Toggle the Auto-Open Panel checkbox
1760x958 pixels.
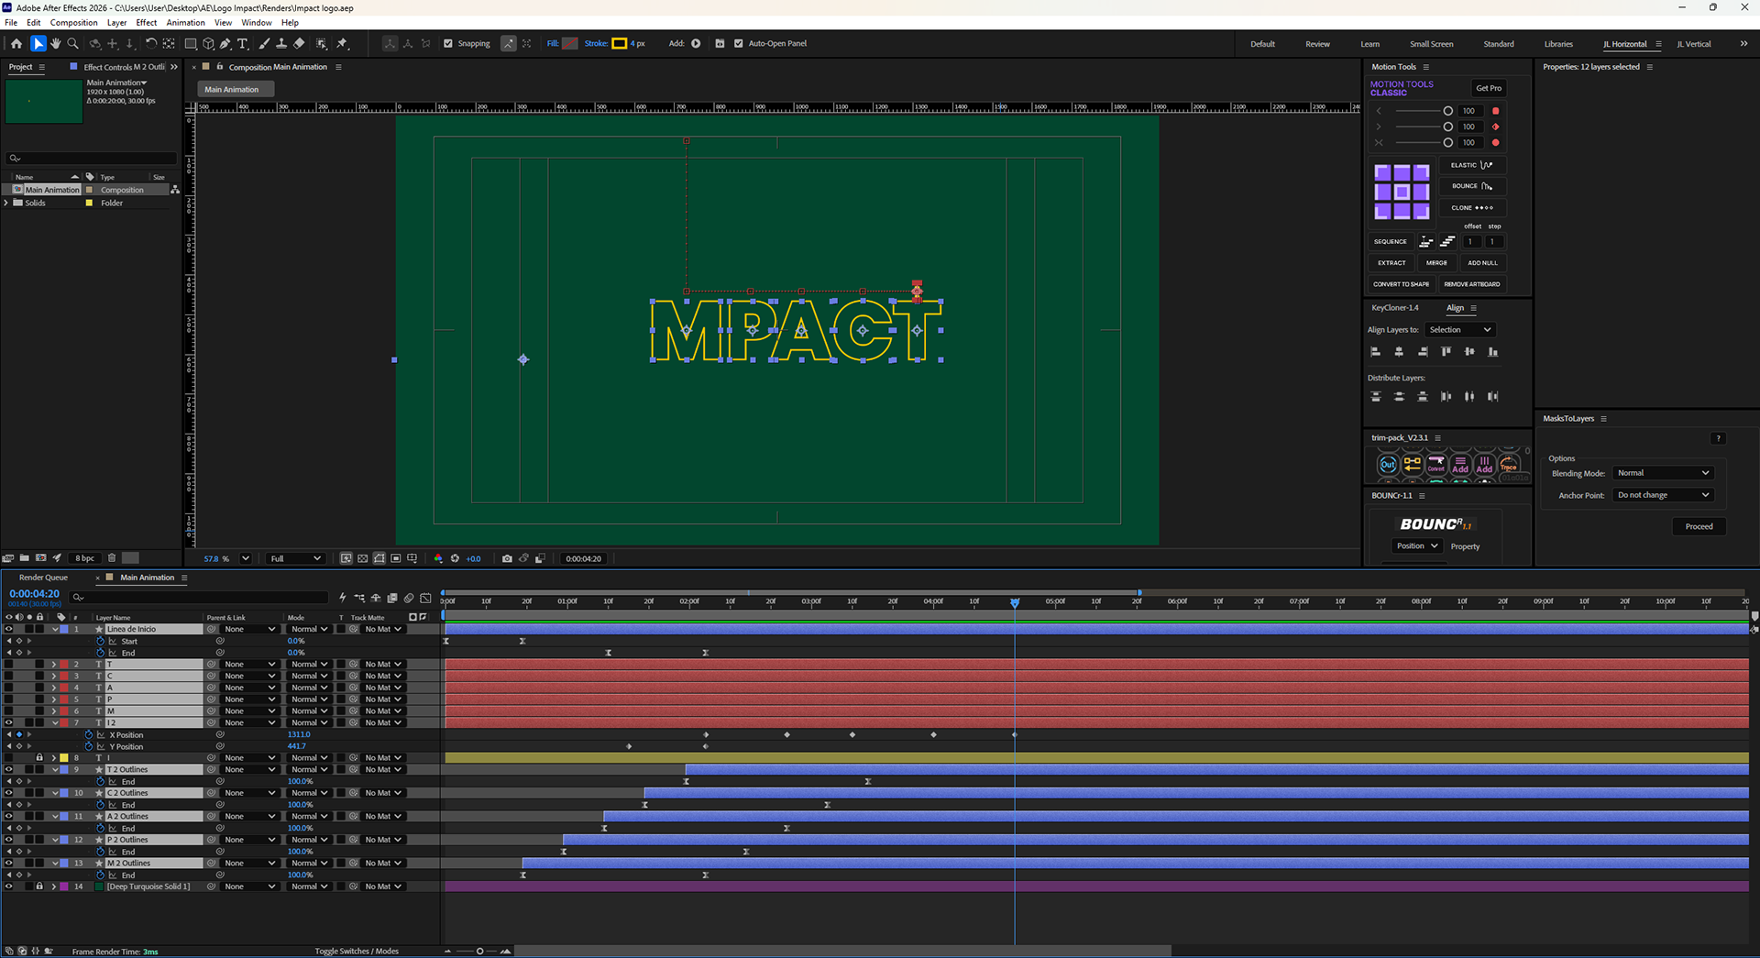tap(739, 43)
